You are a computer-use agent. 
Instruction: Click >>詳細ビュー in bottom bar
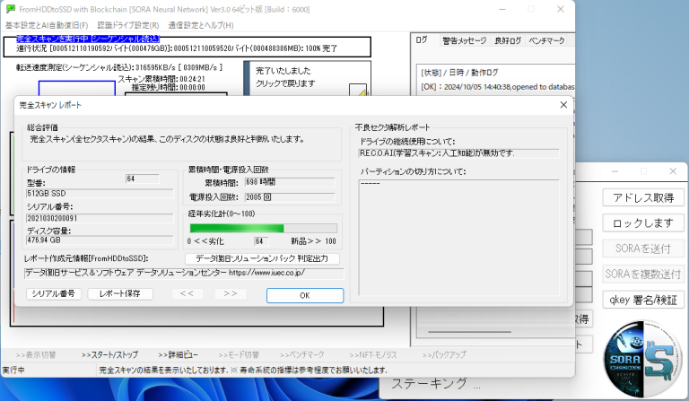tap(178, 354)
